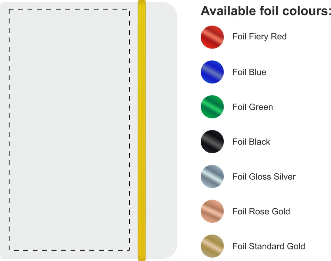
Task: Select the Foil Black colour circle
Action: coord(212,142)
